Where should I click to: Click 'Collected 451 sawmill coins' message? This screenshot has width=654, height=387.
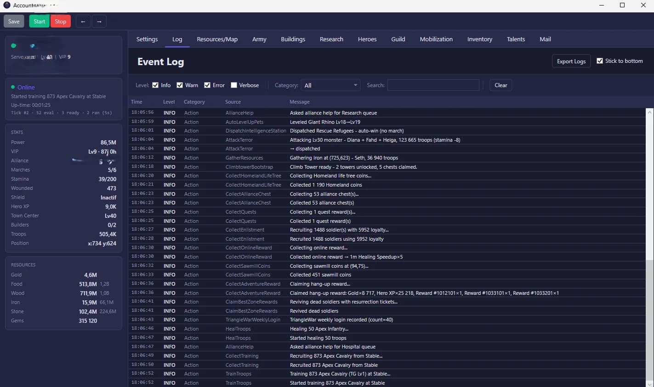click(x=320, y=275)
